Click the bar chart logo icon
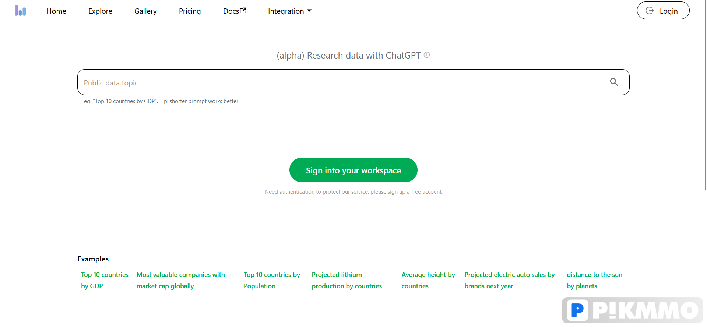 click(x=20, y=10)
